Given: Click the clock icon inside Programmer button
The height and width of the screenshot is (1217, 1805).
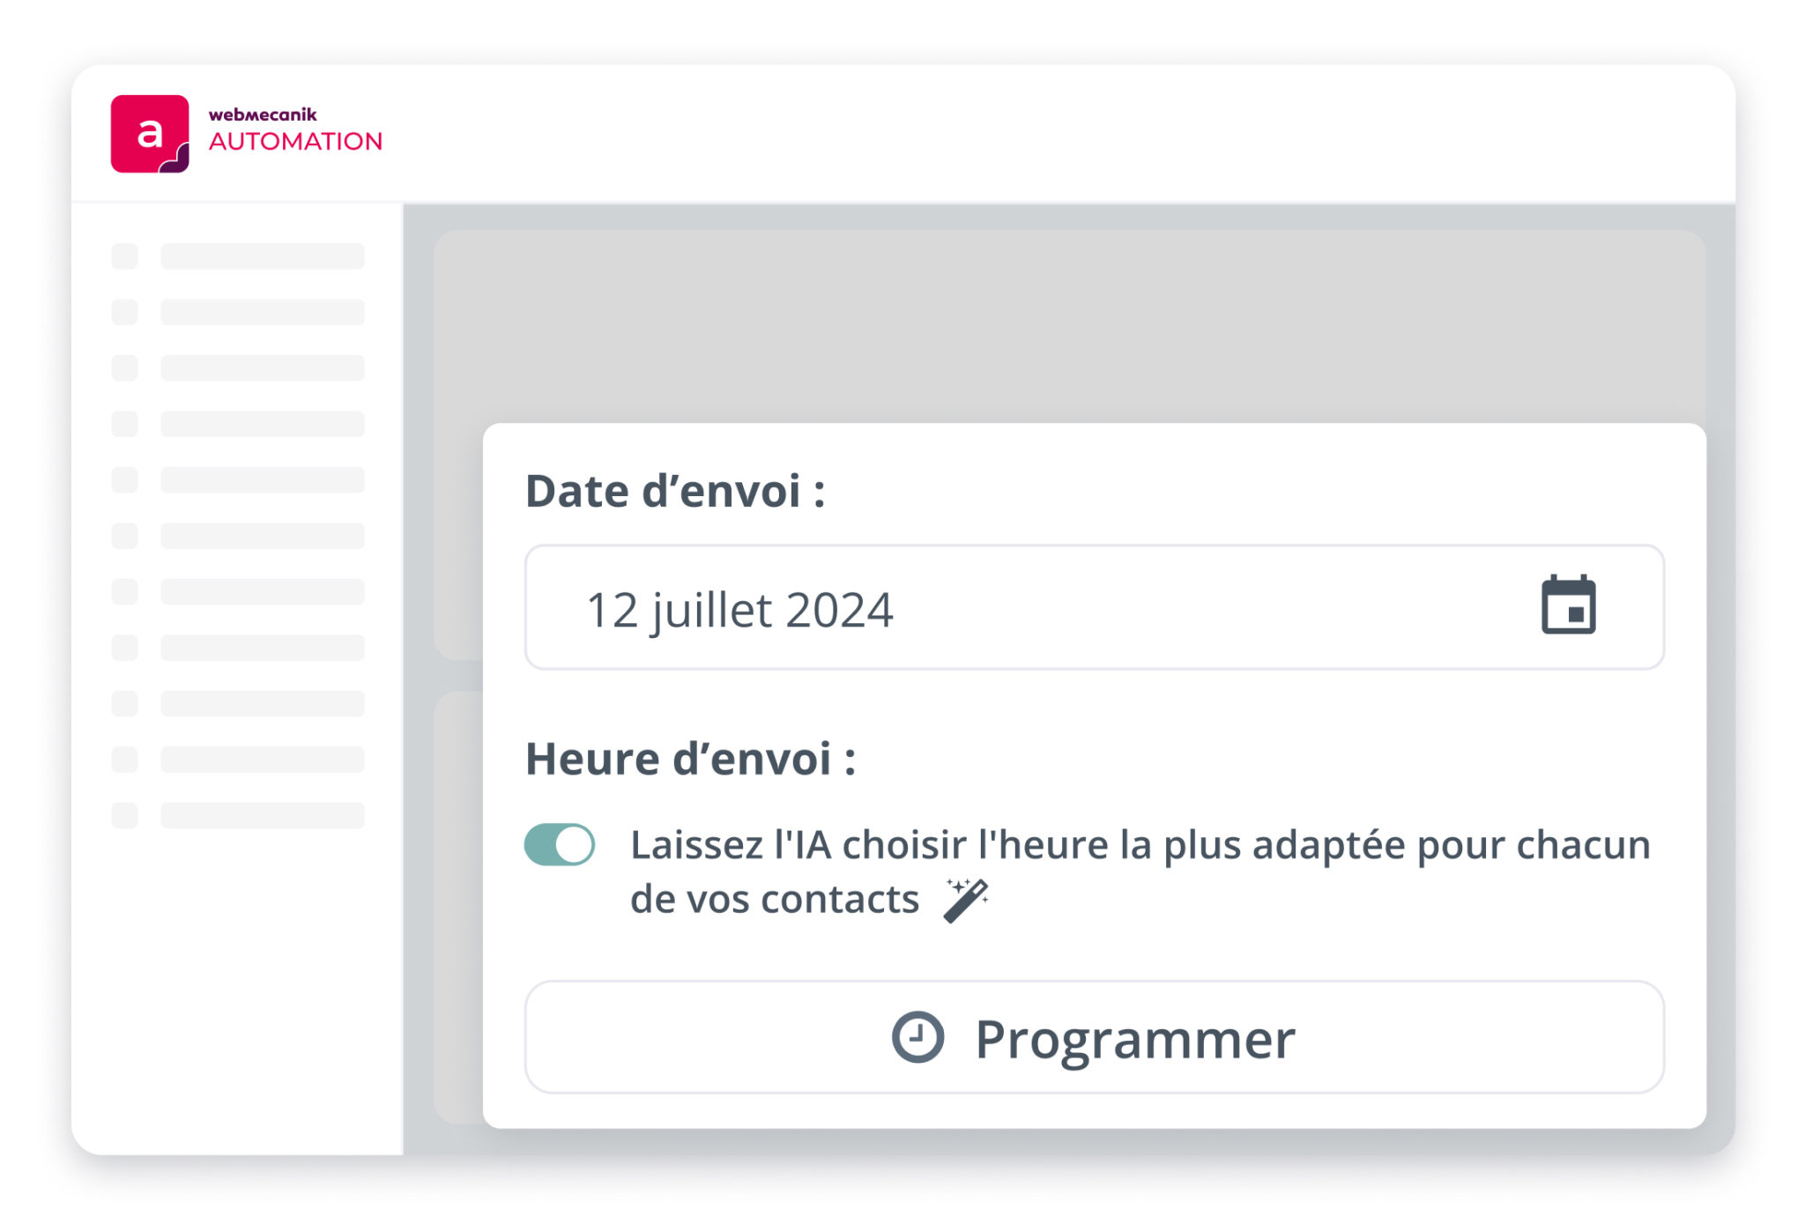Looking at the screenshot, I should coord(917,1037).
